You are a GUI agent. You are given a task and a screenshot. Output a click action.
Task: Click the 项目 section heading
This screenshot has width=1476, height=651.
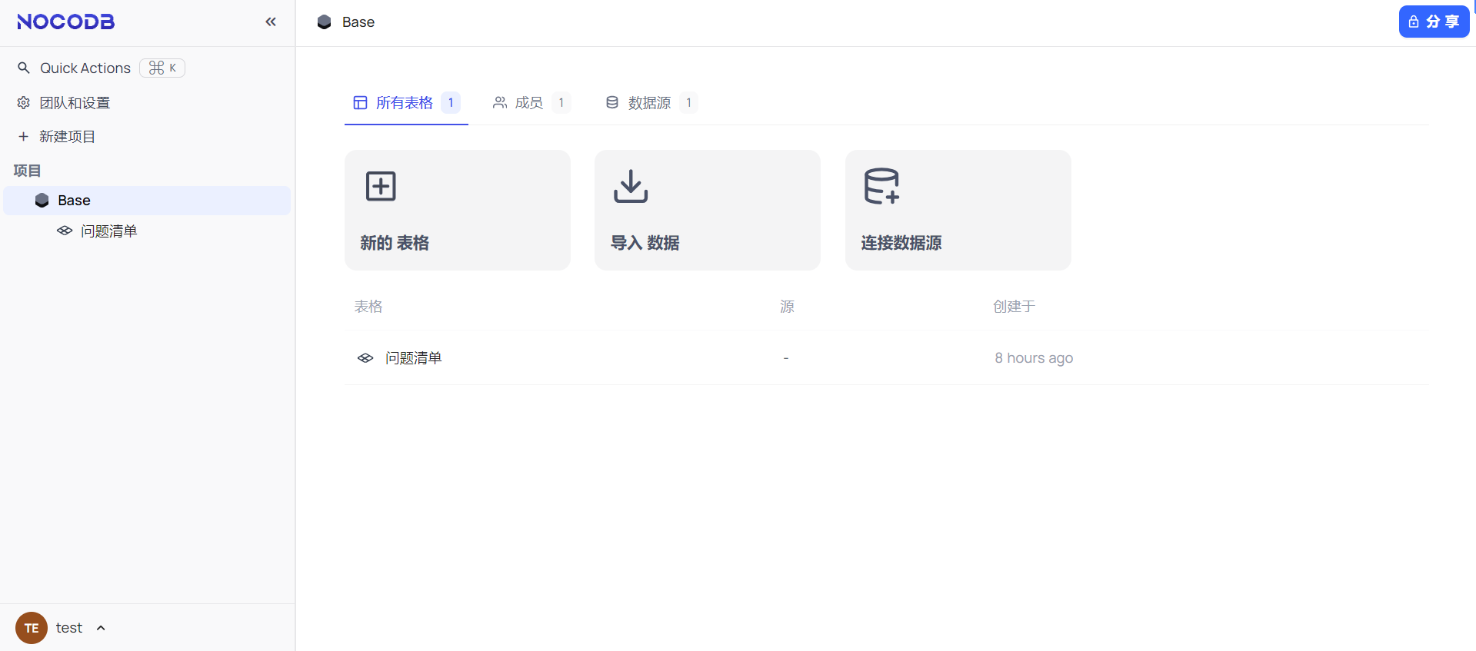[x=27, y=171]
